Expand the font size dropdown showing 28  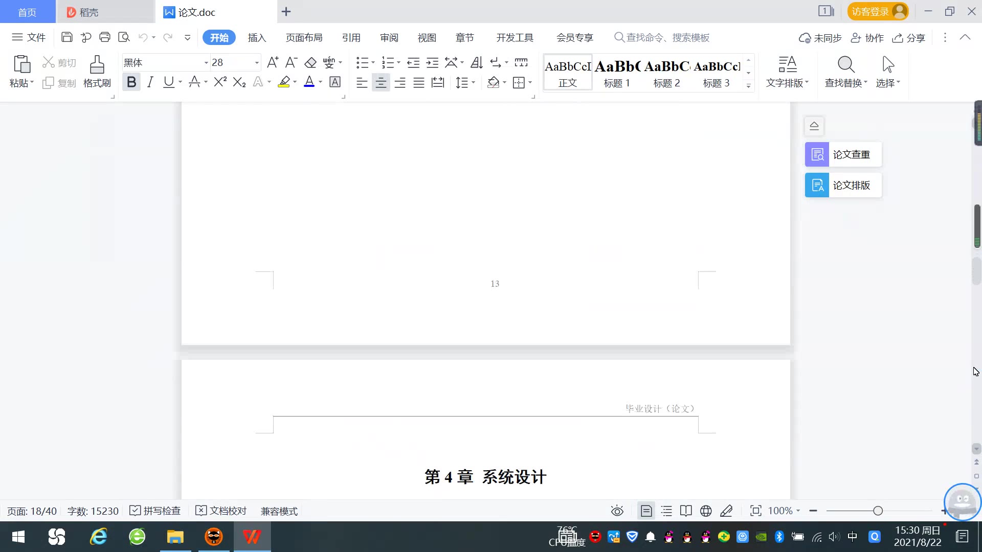257,63
